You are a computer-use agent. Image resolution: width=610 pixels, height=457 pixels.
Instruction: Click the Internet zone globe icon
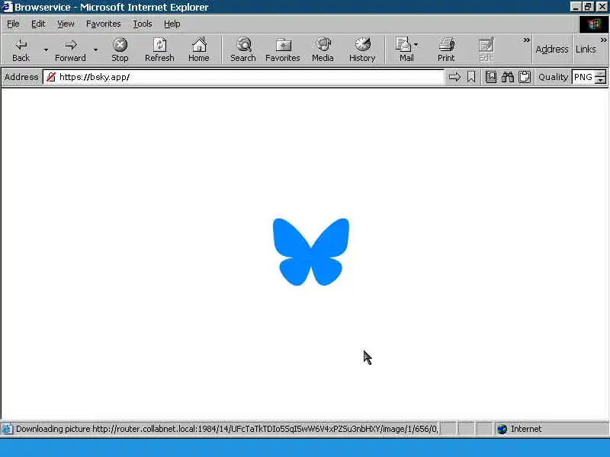click(502, 429)
